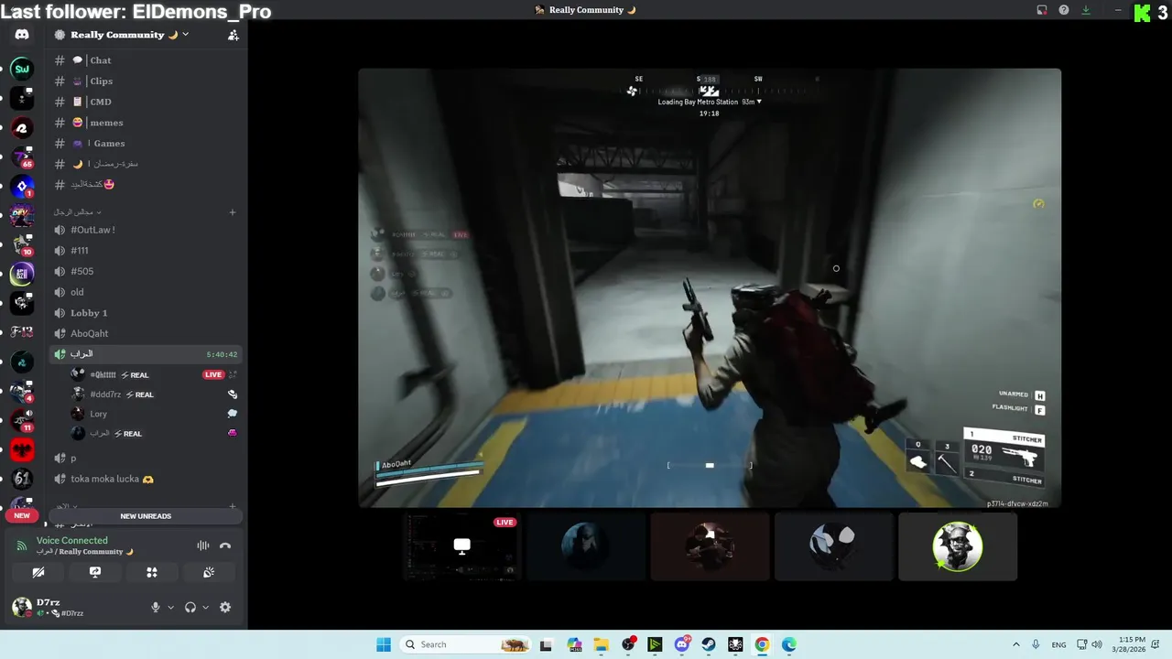Viewport: 1172px width, 659px height.
Task: Open File Explorer from taskbar
Action: 601,644
